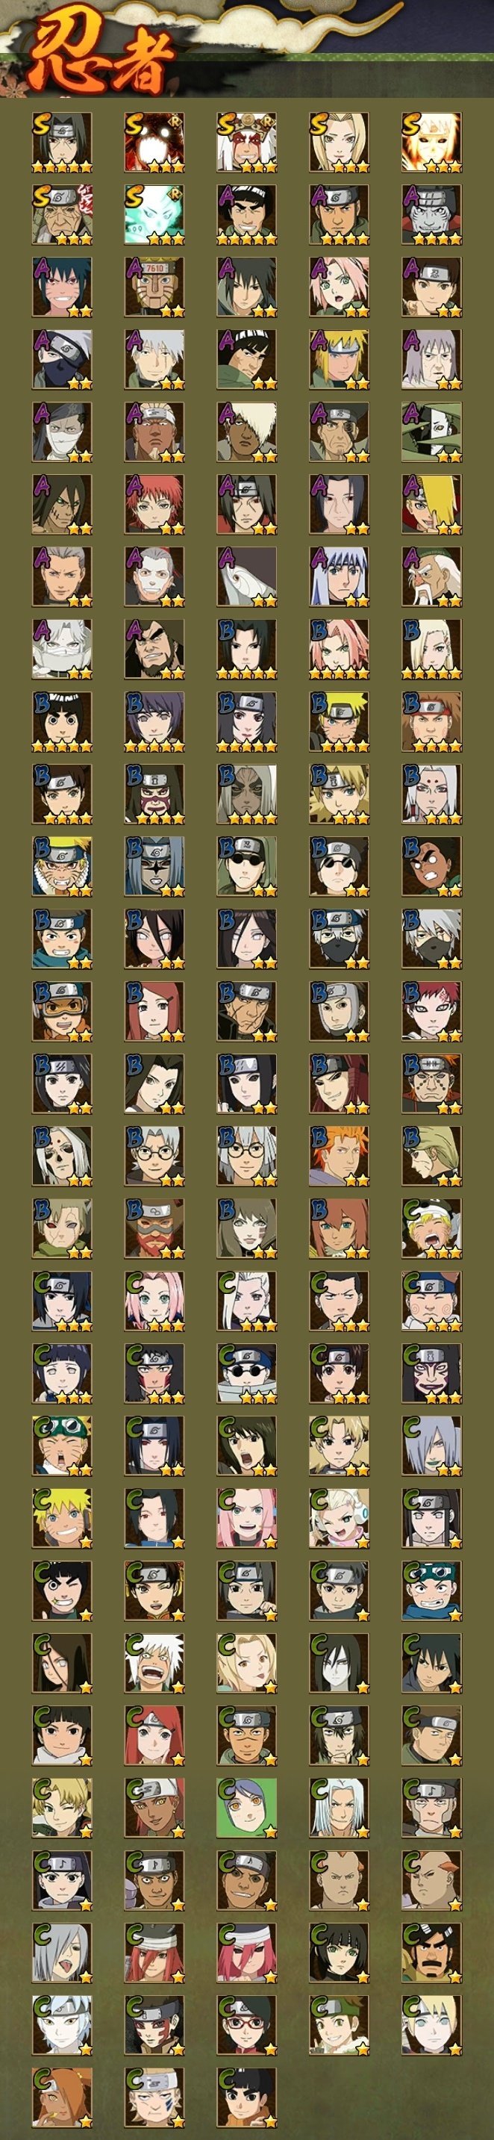Select the S-rank blonde Tsunade portrait
Viewport: 494px width, 2140px height.
pyautogui.click(x=339, y=143)
